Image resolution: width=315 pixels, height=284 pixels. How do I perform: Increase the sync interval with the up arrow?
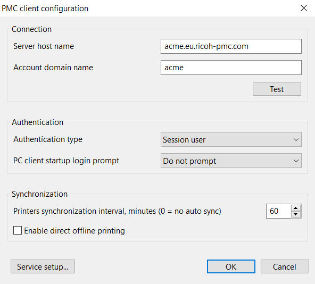tap(295, 208)
